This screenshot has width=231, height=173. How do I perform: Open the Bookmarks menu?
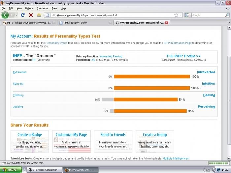42,8
